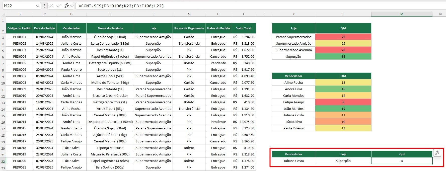Click the sparkle icon beside the Qtd header
This screenshot has width=446, height=171.
tap(437, 153)
